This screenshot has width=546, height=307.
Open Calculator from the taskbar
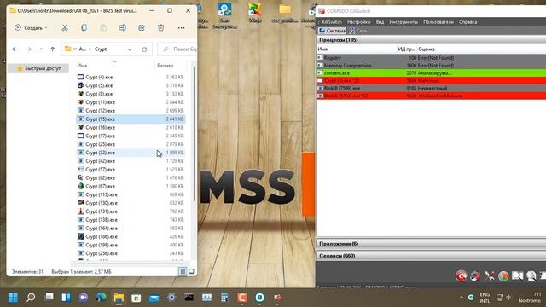click(x=224, y=298)
